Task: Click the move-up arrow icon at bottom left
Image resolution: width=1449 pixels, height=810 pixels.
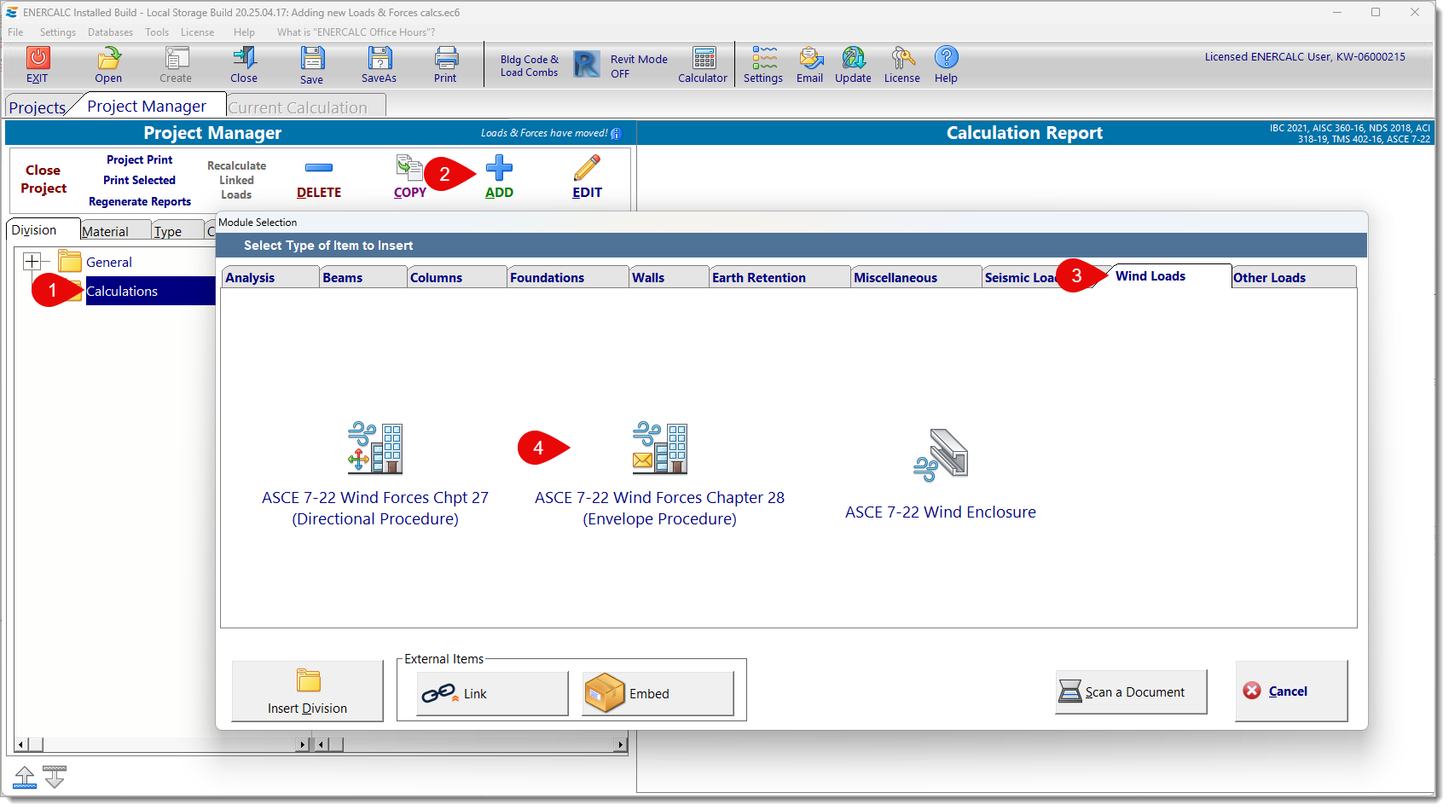Action: [x=25, y=778]
